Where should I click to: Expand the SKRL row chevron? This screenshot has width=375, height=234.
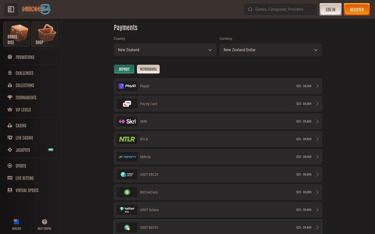point(317,121)
